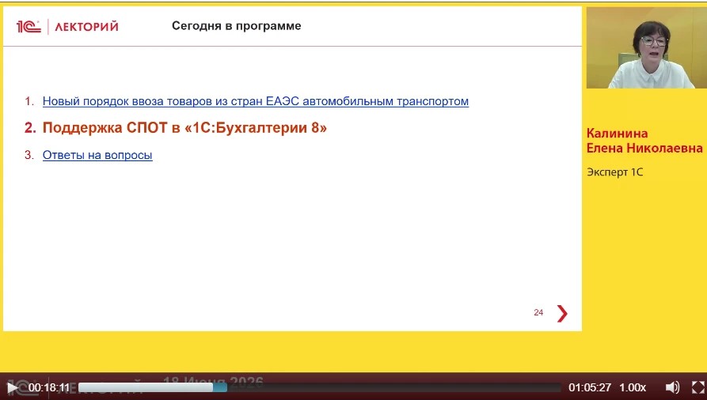This screenshot has width=707, height=400.
Task: Open link about new EAЭС import procedure
Action: tap(255, 101)
